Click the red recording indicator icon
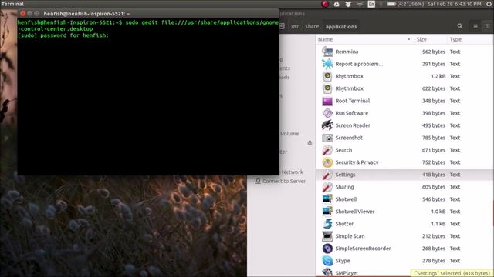 325,4
